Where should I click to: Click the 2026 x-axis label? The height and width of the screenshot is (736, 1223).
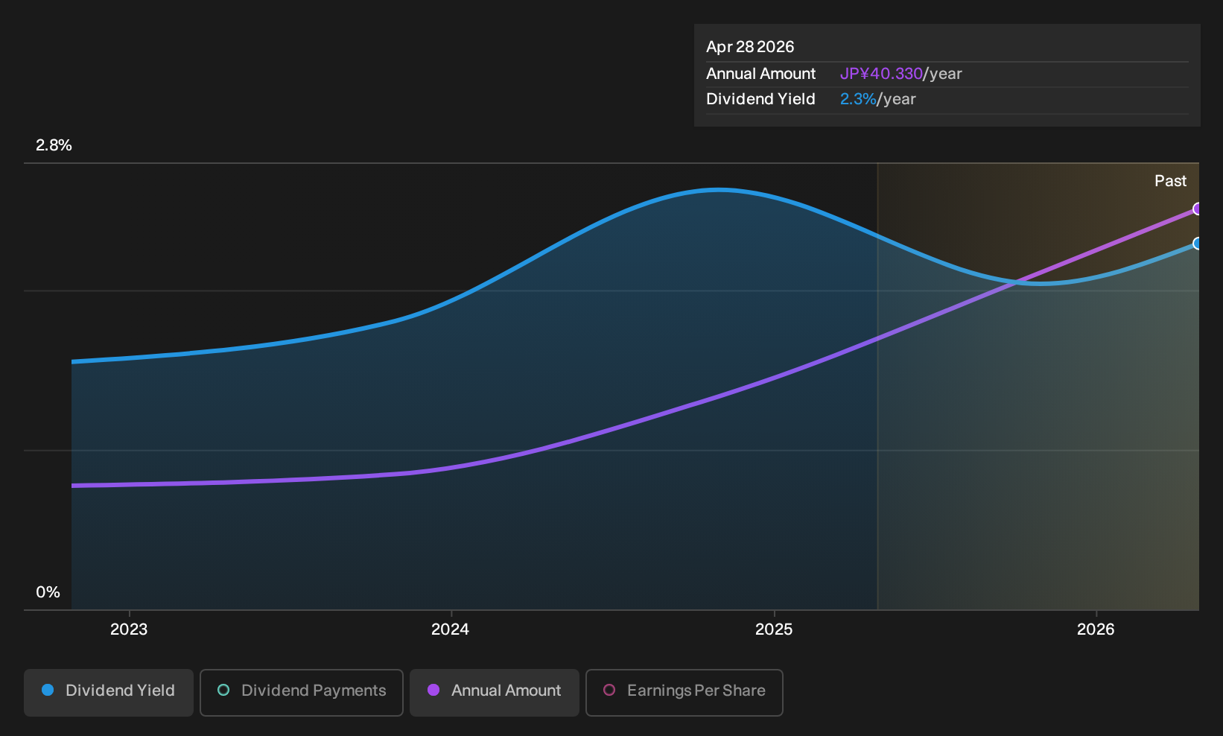(x=1096, y=629)
